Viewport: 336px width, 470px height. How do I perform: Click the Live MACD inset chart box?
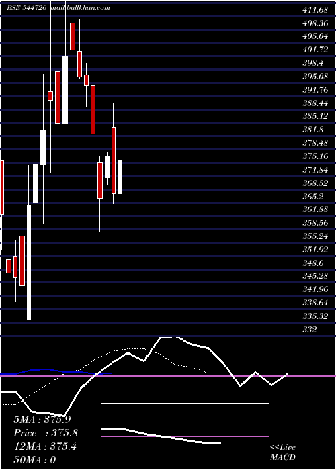pyautogui.click(x=185, y=436)
